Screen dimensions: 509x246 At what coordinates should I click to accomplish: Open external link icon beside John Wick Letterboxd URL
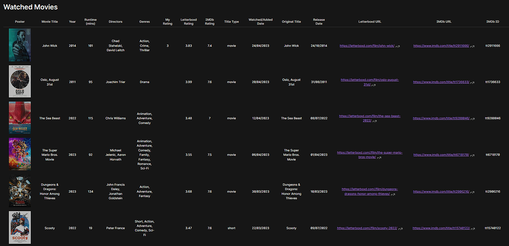(x=398, y=46)
